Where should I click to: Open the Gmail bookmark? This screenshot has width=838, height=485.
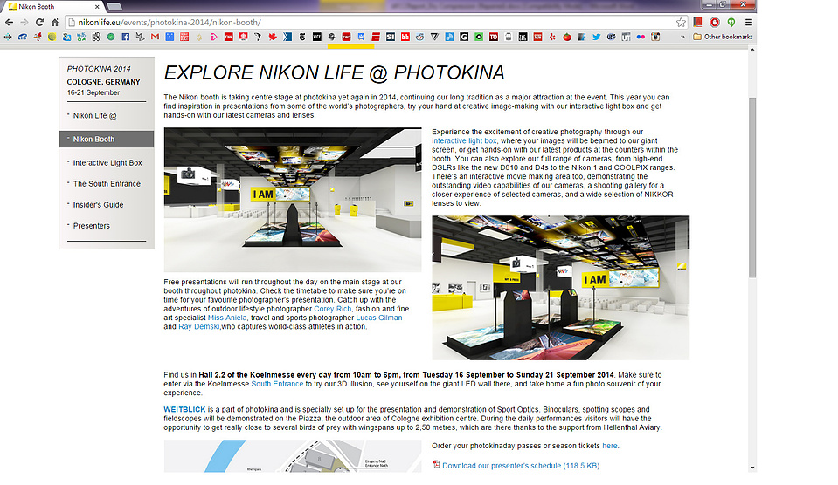click(x=155, y=37)
